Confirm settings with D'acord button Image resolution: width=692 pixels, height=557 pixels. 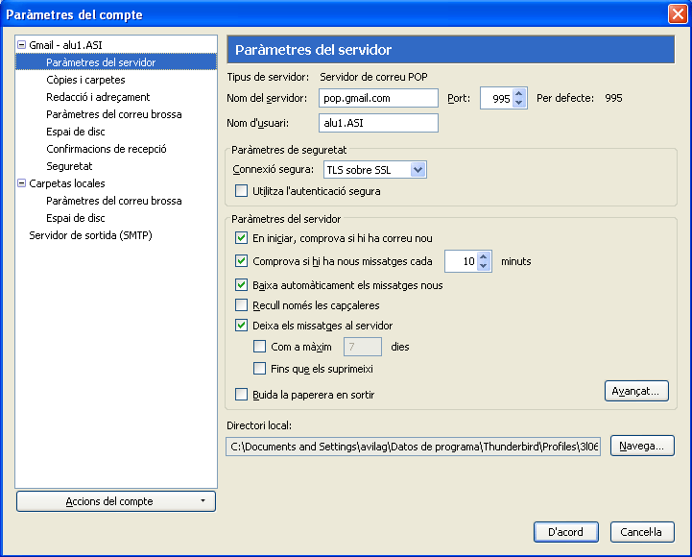pos(565,532)
